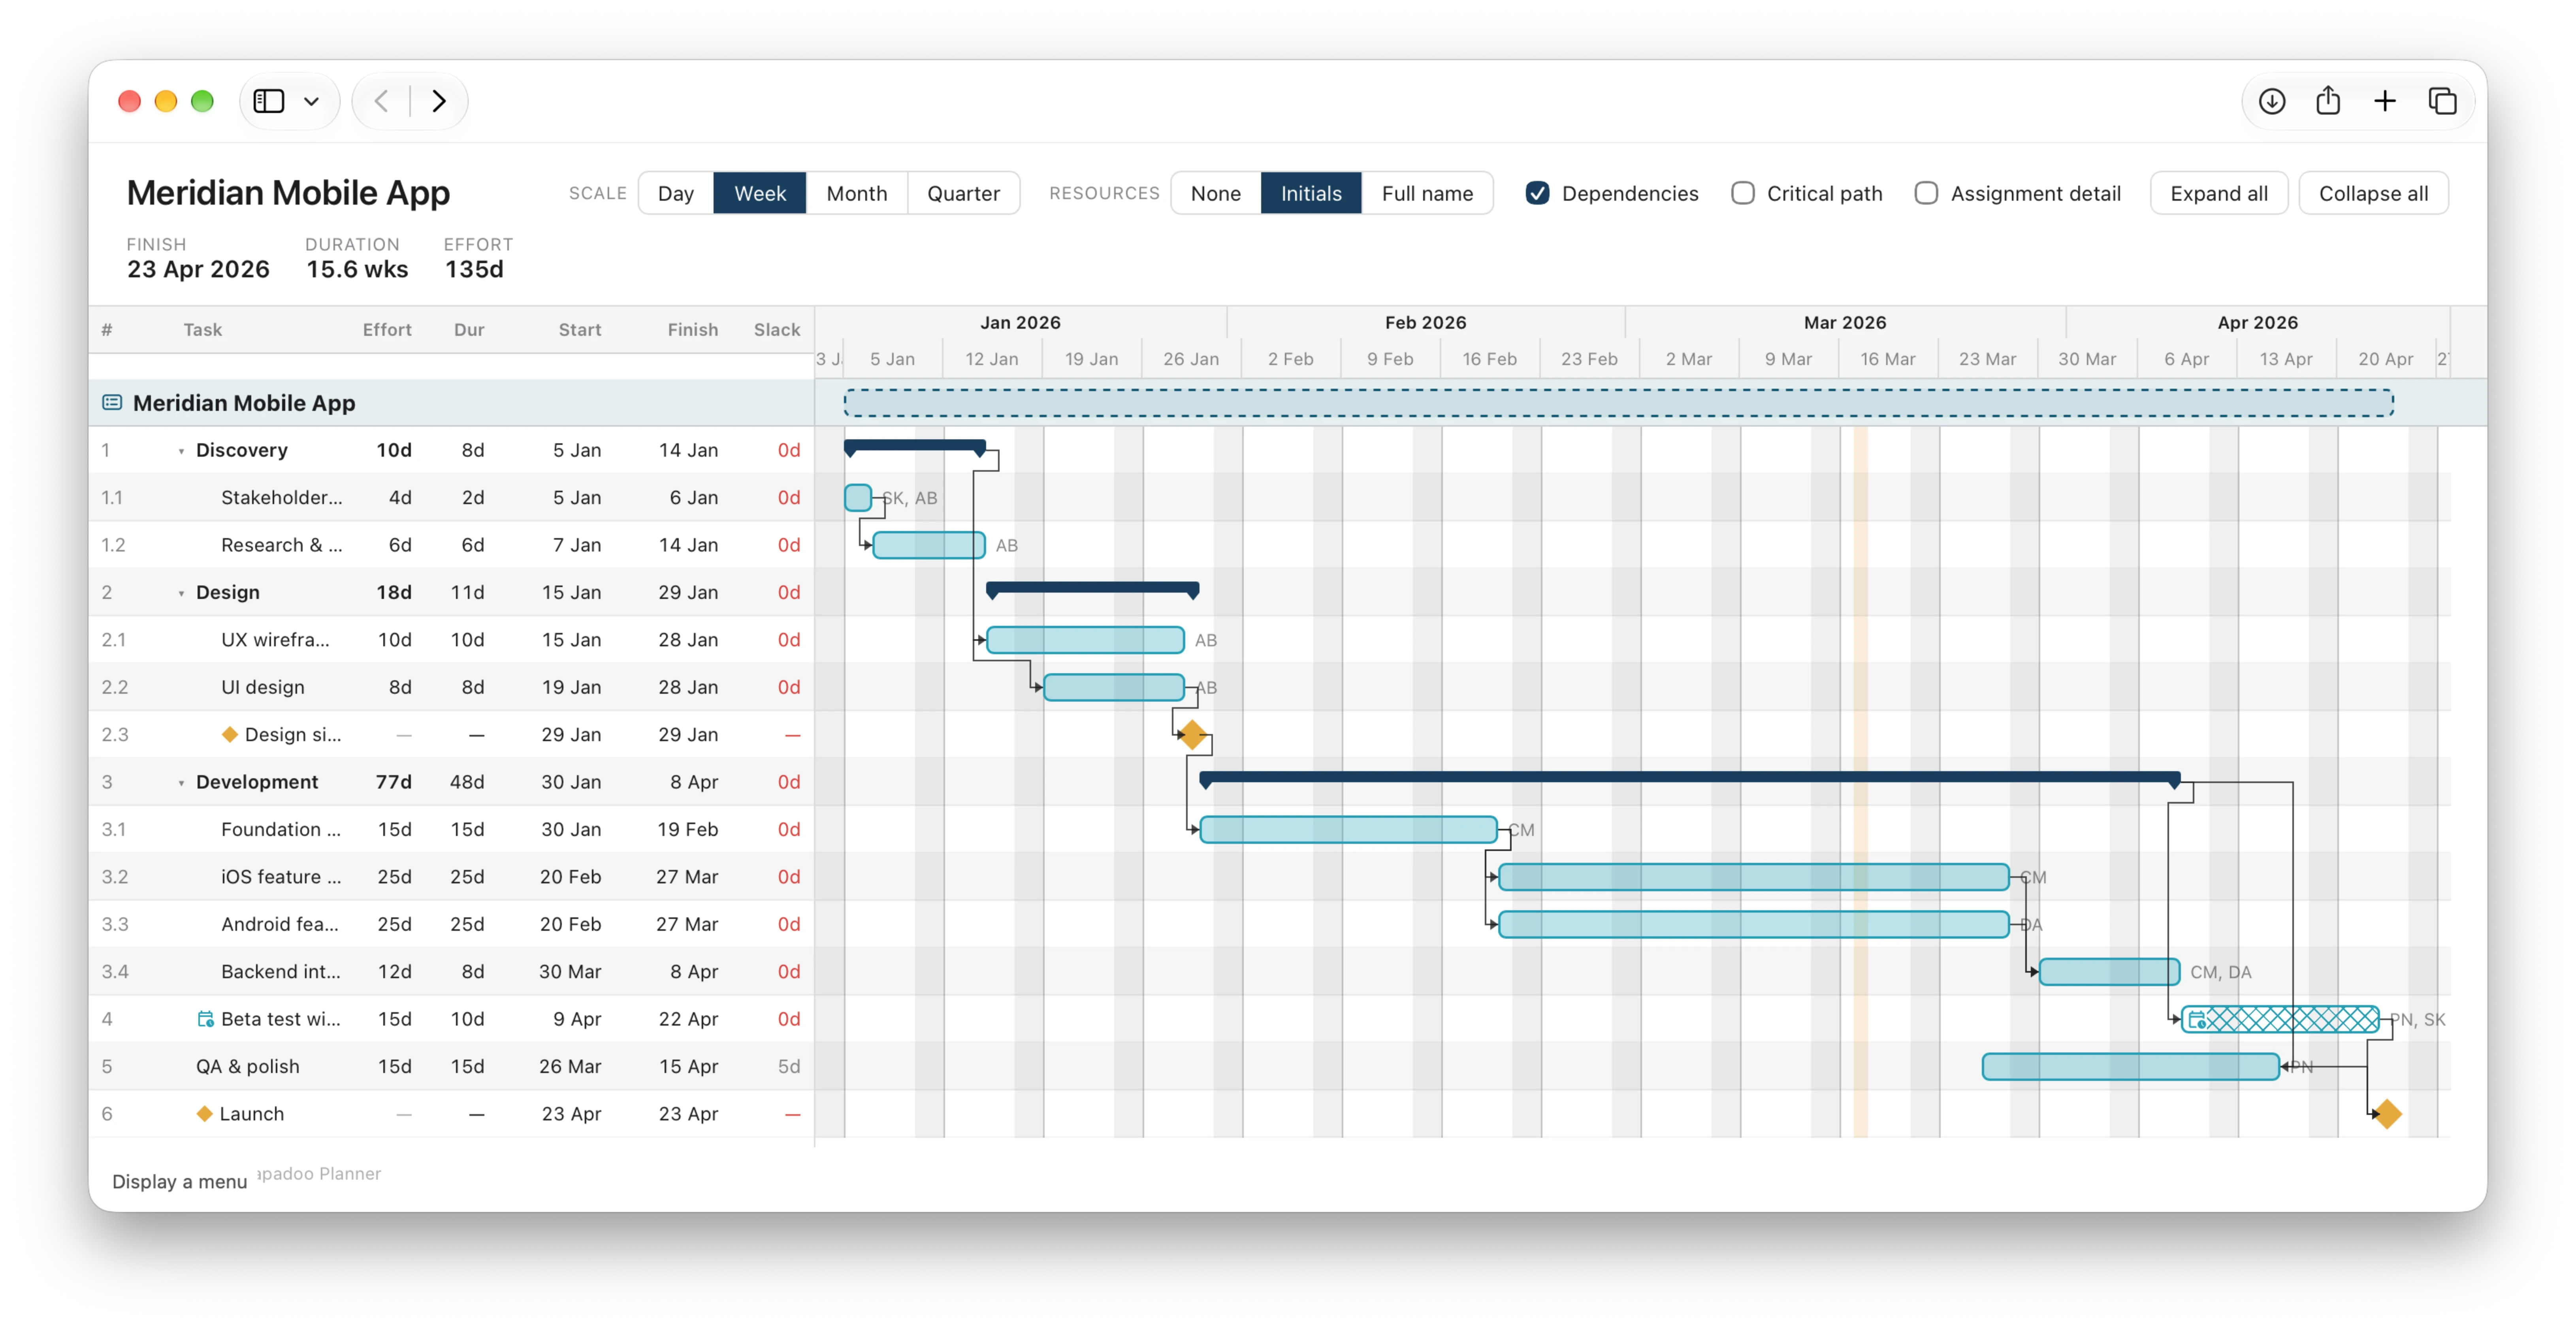This screenshot has width=2576, height=1329.
Task: Click the Development summary bar
Action: tap(1690, 777)
